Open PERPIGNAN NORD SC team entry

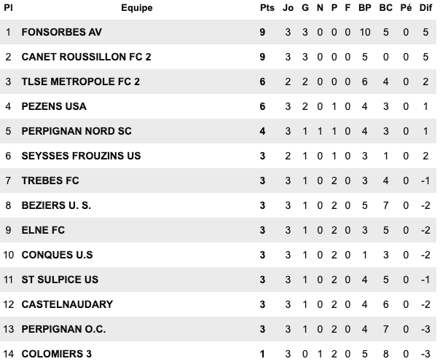pos(76,131)
